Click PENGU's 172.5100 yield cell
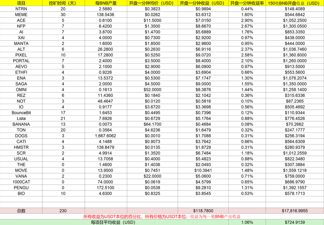Viewport: 324px width, 225px height. pos(106,188)
